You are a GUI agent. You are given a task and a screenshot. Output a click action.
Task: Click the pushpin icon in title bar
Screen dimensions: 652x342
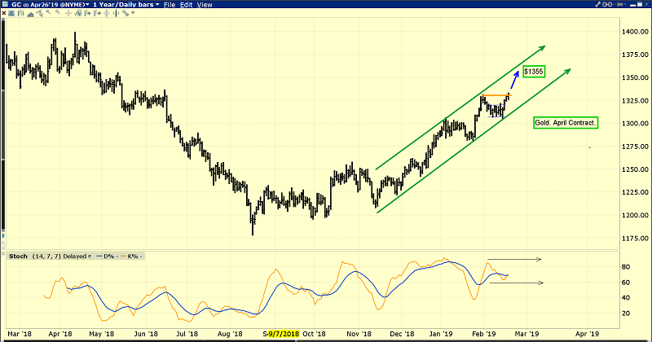[619, 5]
